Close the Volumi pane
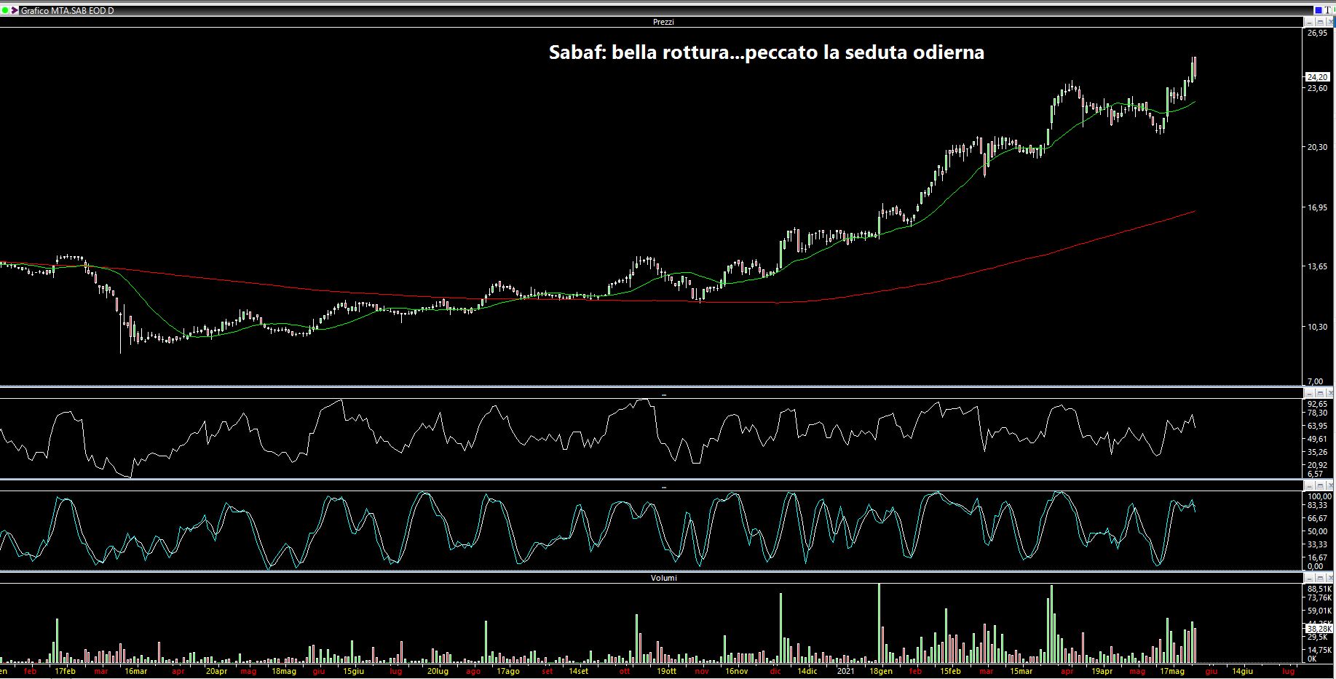The height and width of the screenshot is (679, 1336). coord(1329,578)
